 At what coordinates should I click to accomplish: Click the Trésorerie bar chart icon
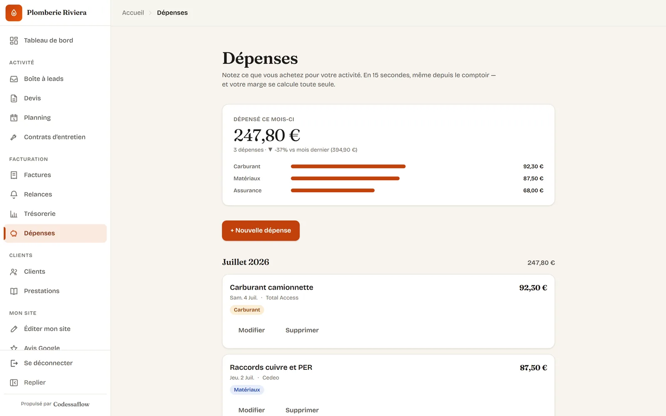pyautogui.click(x=14, y=214)
